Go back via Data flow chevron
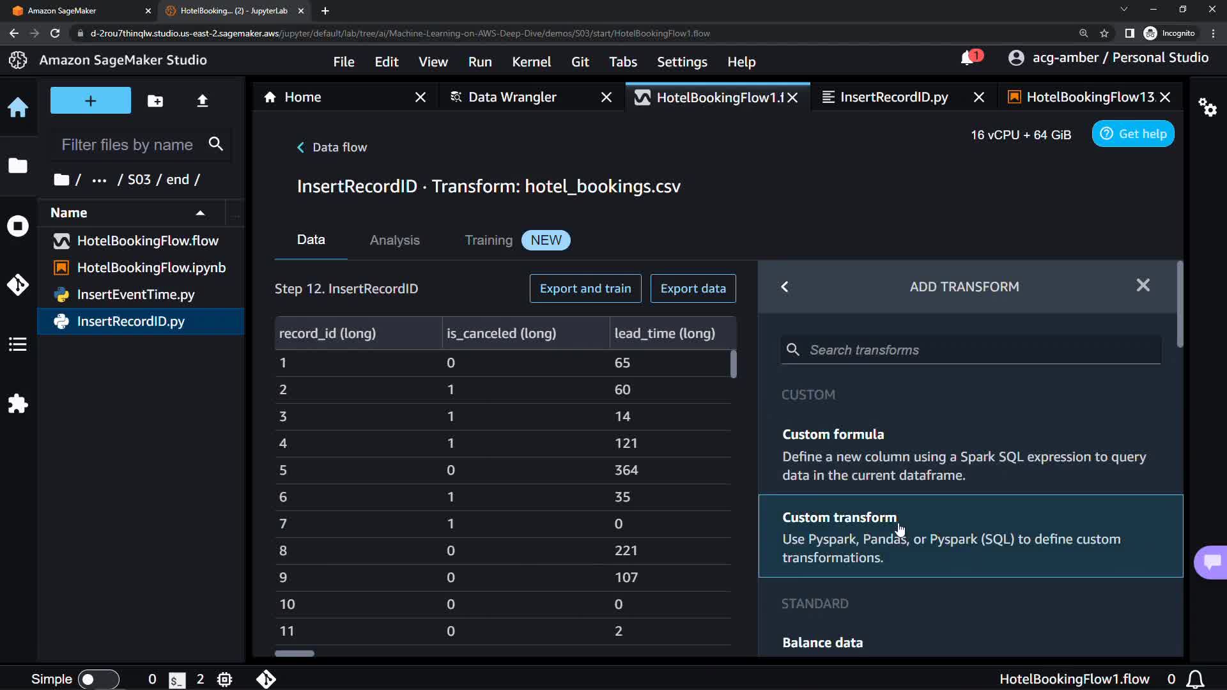1227x690 pixels. pos(300,148)
